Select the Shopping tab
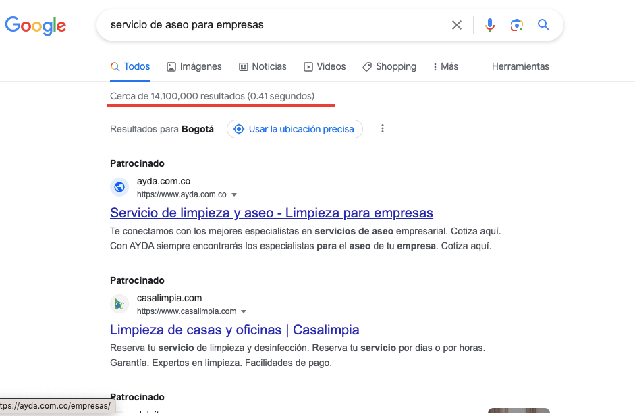Image resolution: width=635 pixels, height=416 pixels. click(x=389, y=66)
